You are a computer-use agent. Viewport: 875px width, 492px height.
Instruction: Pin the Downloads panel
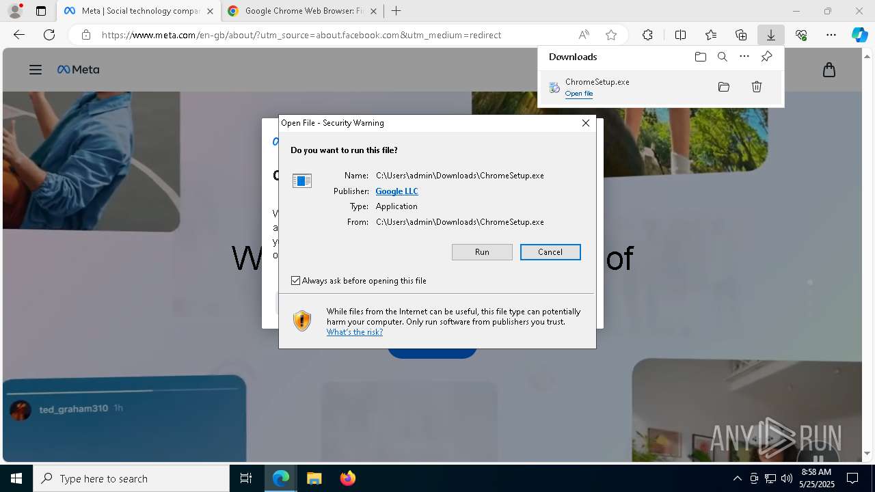[x=766, y=57]
